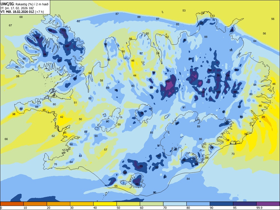Click the humidity value 44 on the map

point(135,76)
